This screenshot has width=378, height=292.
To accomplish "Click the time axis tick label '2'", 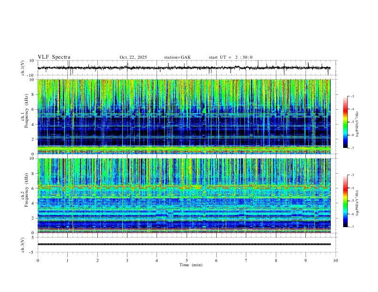I will 97,261.
